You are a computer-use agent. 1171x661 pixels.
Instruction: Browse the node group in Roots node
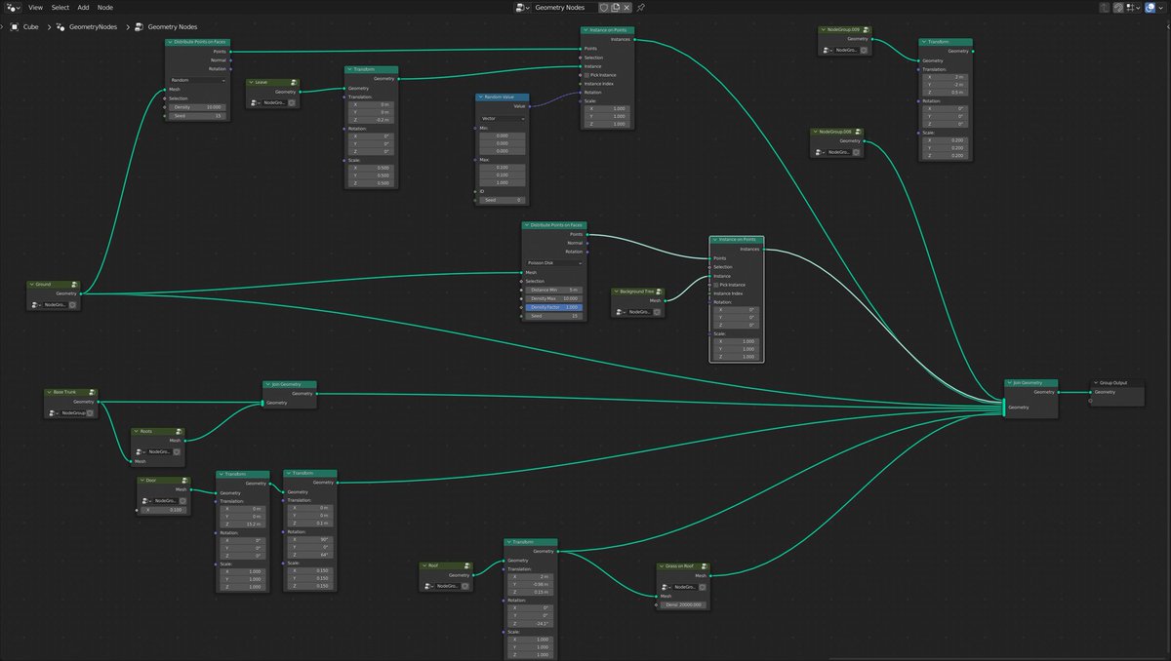tap(141, 451)
